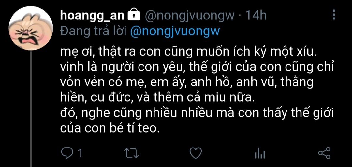The height and width of the screenshot is (167, 352).
Task: Open tweet analytics bar chart icon
Action: click(x=260, y=153)
